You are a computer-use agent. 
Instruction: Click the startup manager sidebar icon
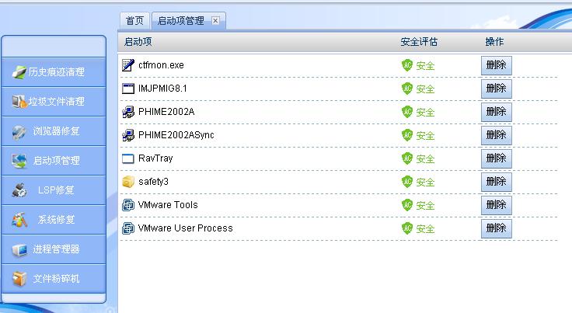pos(19,161)
